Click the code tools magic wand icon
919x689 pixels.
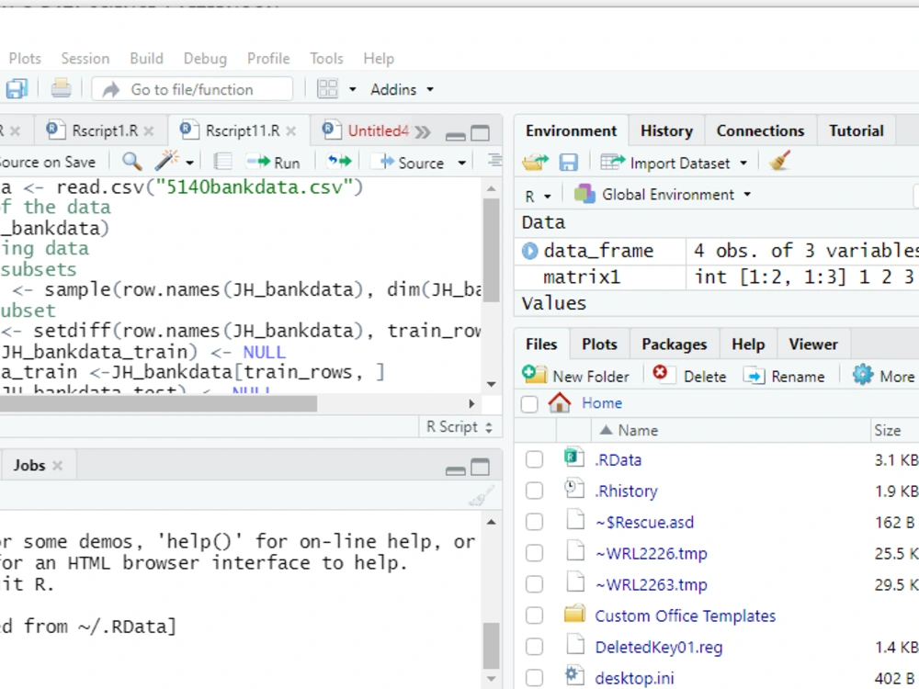click(167, 161)
